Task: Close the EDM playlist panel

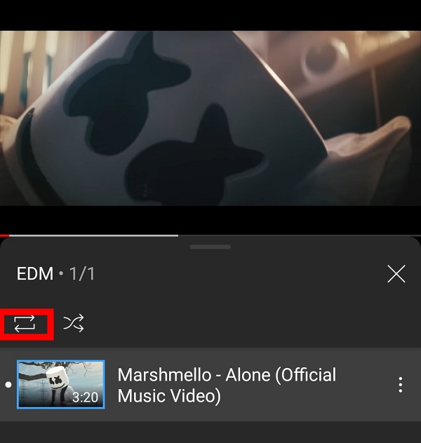Action: coord(396,274)
